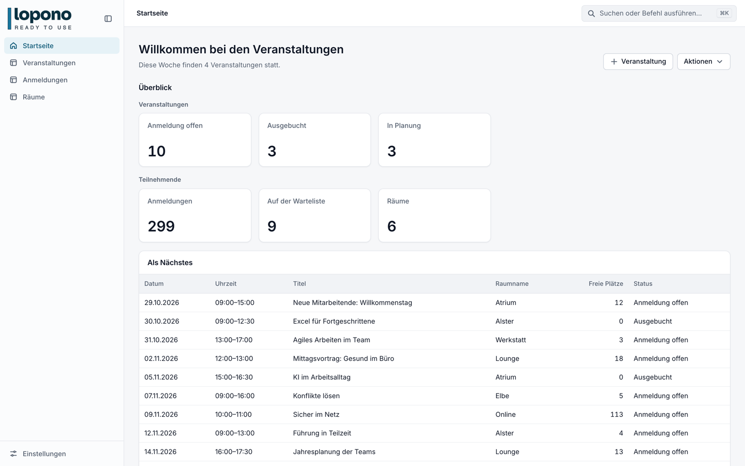The height and width of the screenshot is (466, 745).
Task: Open the Anmeldungen card showing 299
Action: 195,215
